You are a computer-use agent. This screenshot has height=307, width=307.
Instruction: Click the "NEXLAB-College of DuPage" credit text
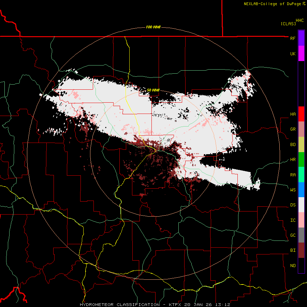[x=272, y=4]
